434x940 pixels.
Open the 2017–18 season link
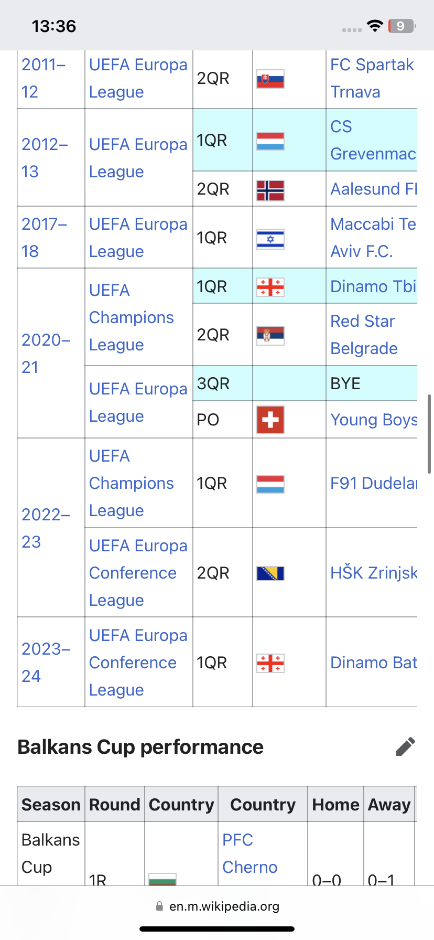click(45, 238)
